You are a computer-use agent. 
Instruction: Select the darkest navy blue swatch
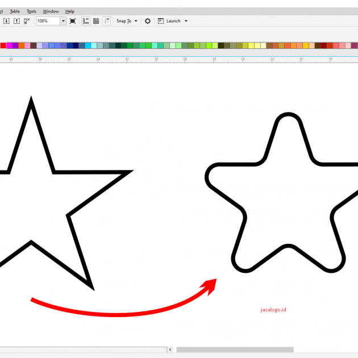coord(76,45)
